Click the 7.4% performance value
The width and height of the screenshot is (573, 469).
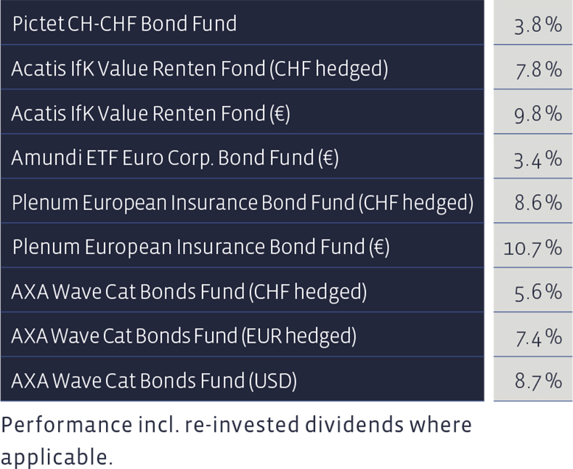click(539, 338)
